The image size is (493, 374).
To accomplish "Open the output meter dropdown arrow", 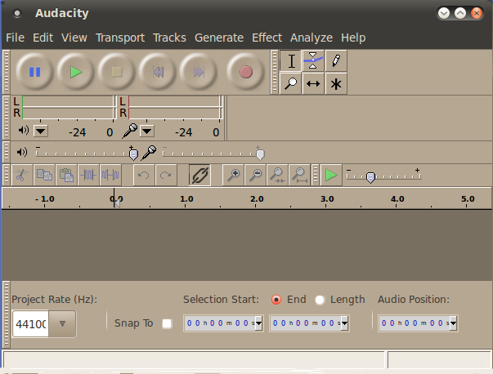I will pyautogui.click(x=41, y=131).
